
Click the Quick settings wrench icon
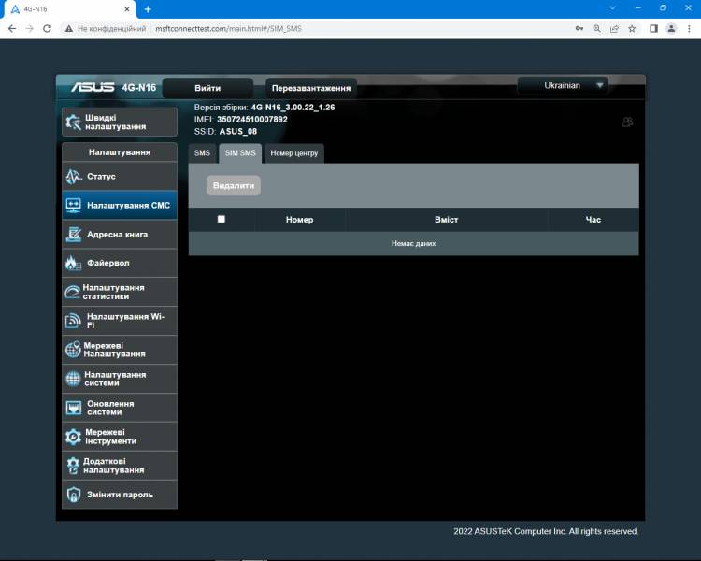click(73, 122)
